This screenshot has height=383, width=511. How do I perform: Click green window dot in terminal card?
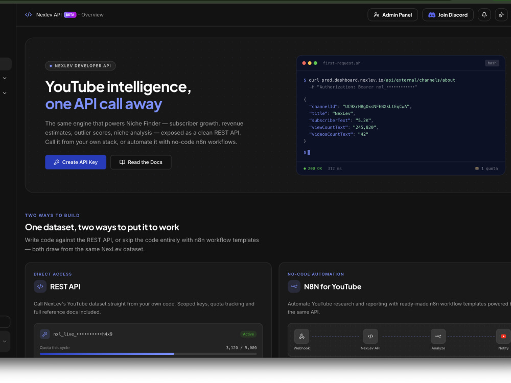tap(315, 63)
